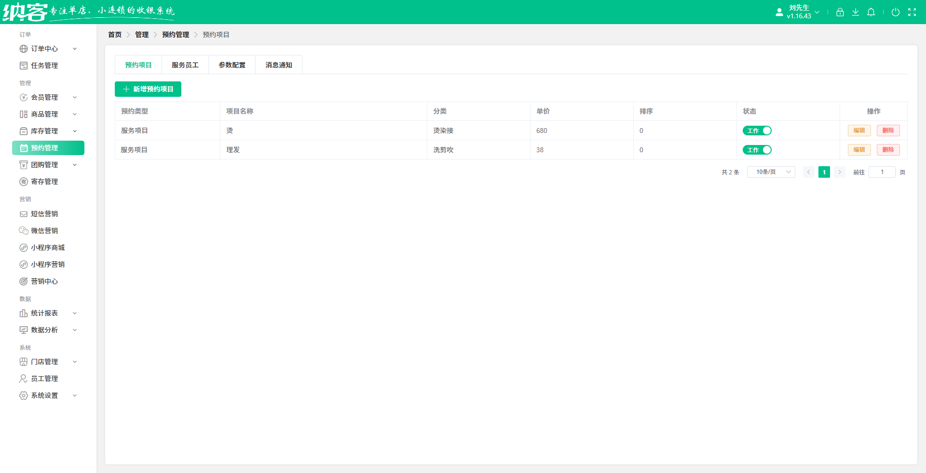Go to next page arrow
The height and width of the screenshot is (473, 926).
tap(840, 172)
